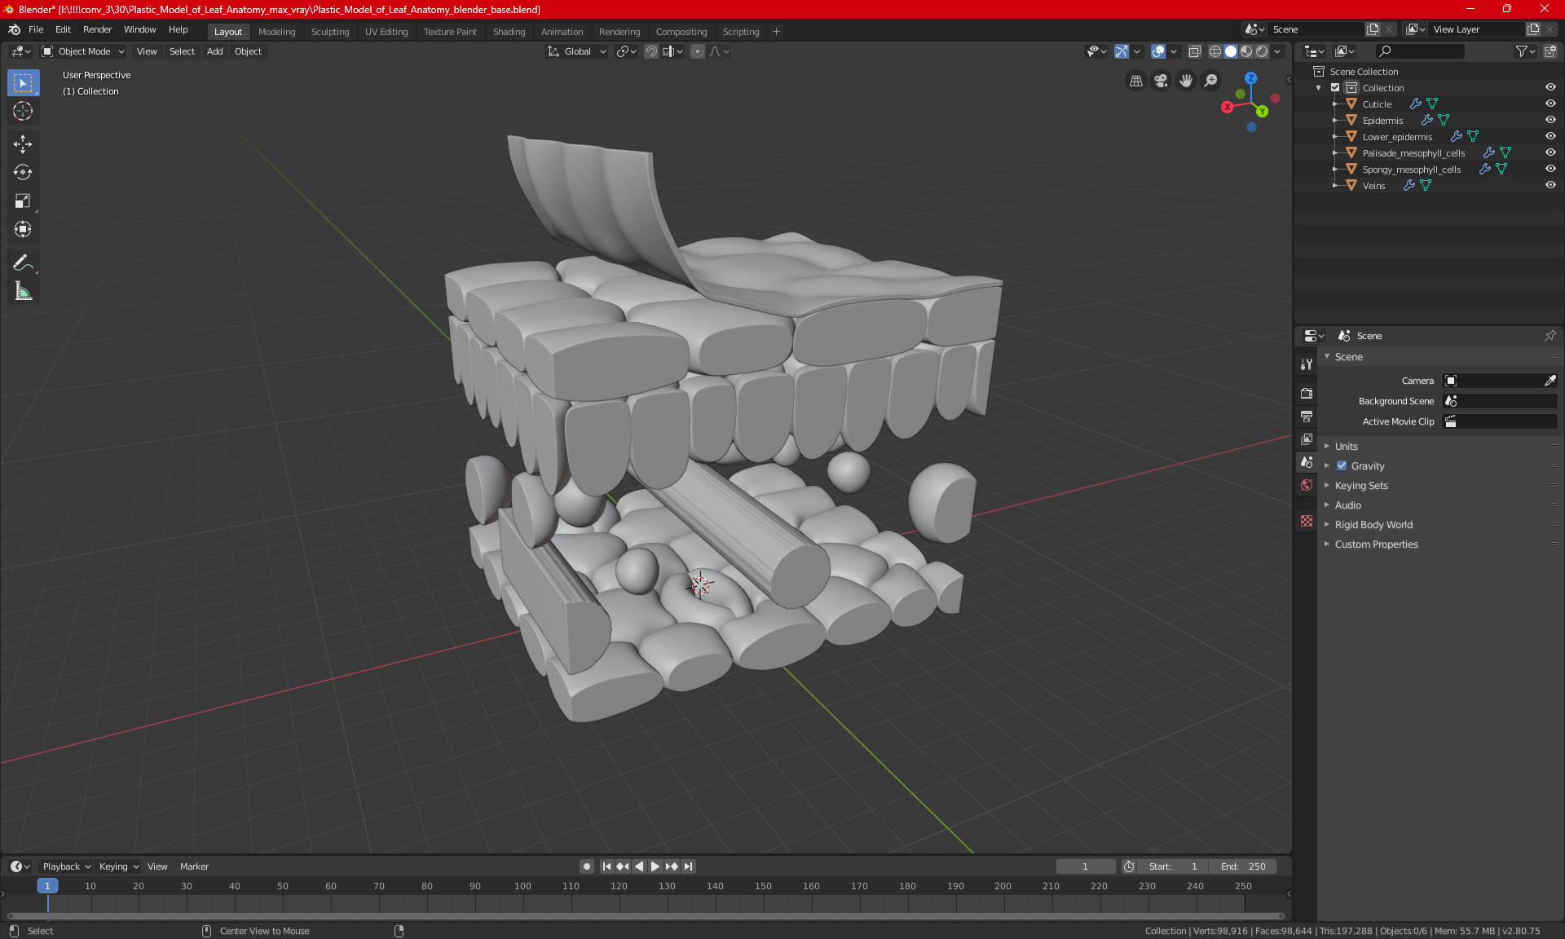Image resolution: width=1565 pixels, height=939 pixels.
Task: Open the Playback dropdown
Action: [66, 866]
